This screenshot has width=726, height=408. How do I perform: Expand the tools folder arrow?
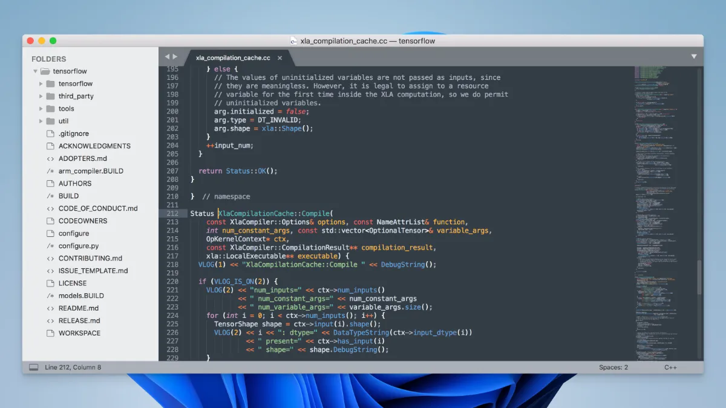[41, 109]
